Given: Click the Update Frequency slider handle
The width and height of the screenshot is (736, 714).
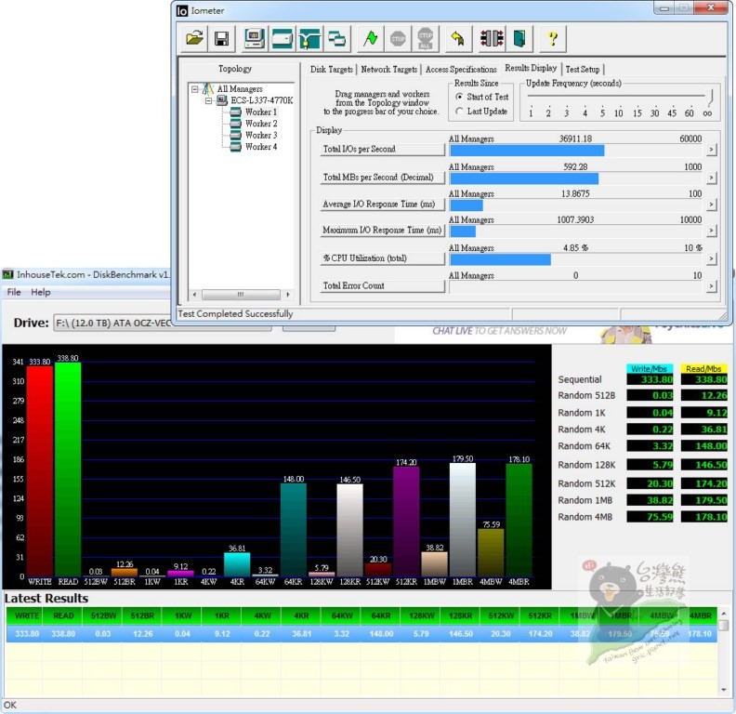Looking at the screenshot, I should pos(711,97).
